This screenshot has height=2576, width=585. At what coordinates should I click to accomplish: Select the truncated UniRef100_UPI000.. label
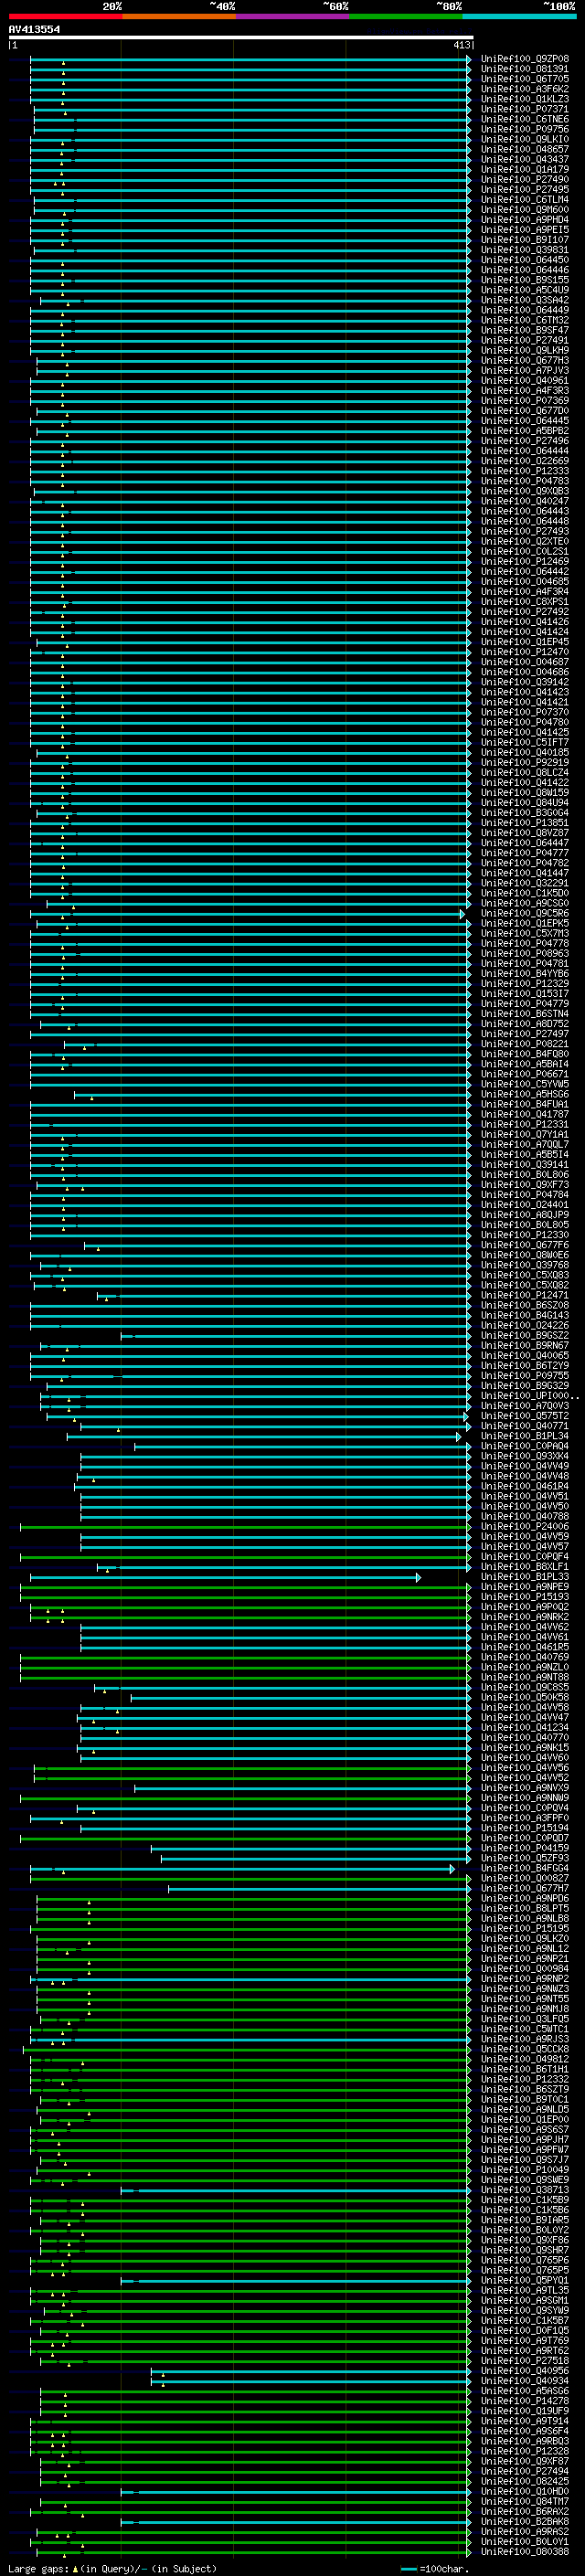click(x=529, y=1396)
